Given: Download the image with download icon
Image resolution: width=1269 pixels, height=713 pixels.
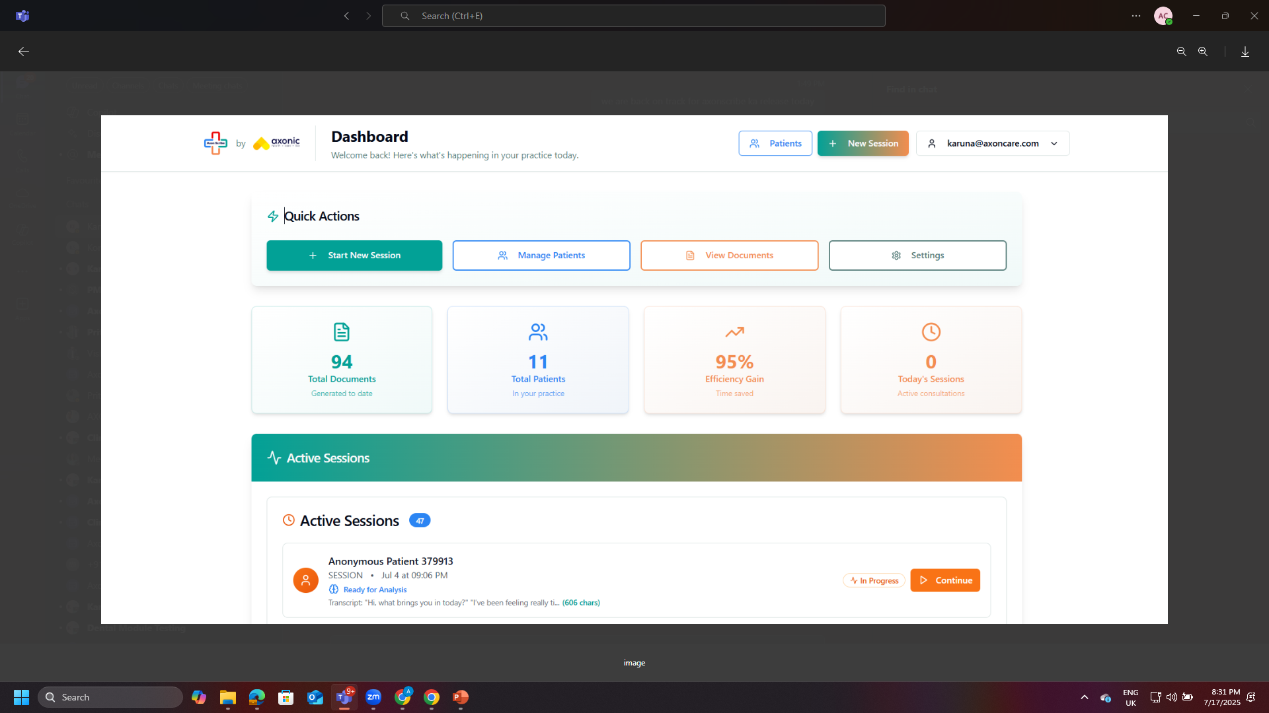Looking at the screenshot, I should 1245,51.
